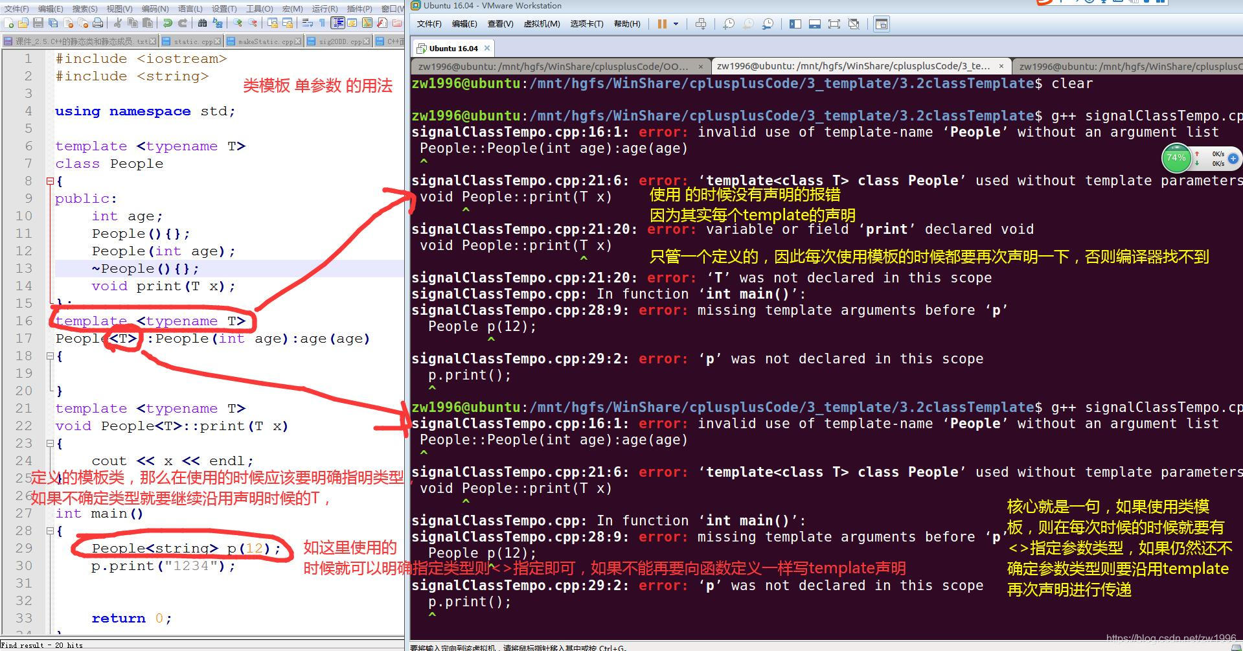Open the Notepad++ 文件(F) menu
Viewport: 1243px width, 651px height.
pos(17,8)
